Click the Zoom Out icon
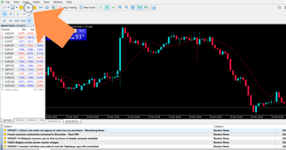286x150 pixels. coord(126,7)
